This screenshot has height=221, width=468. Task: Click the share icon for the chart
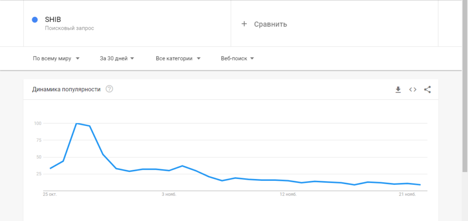click(427, 89)
